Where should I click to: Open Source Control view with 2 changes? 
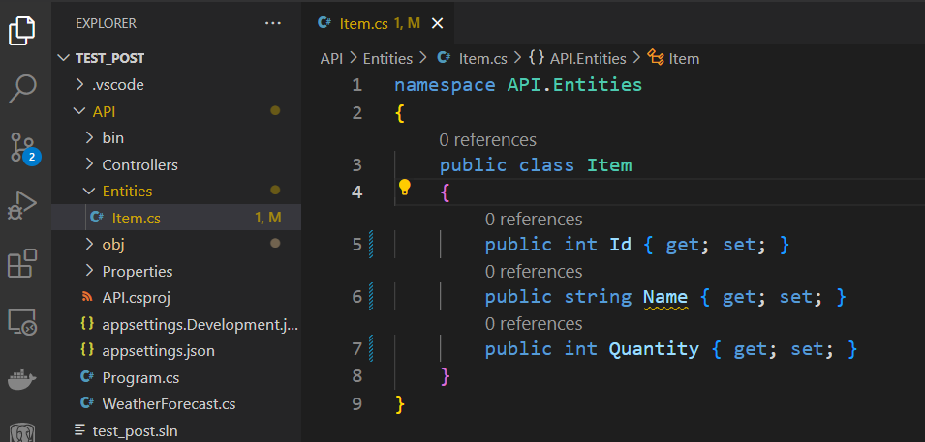coord(24,148)
